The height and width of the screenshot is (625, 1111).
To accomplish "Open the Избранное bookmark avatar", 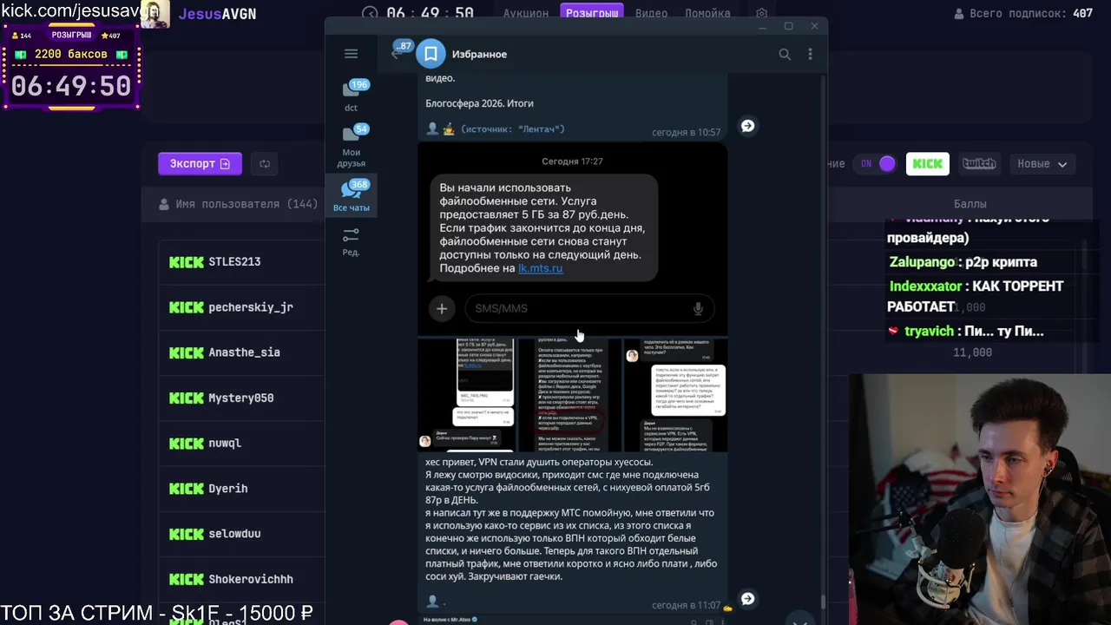I will coord(431,54).
